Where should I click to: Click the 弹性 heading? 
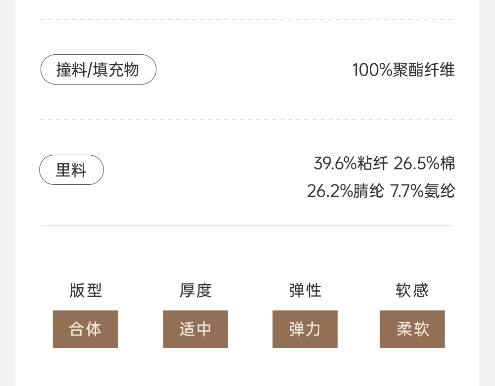click(305, 290)
